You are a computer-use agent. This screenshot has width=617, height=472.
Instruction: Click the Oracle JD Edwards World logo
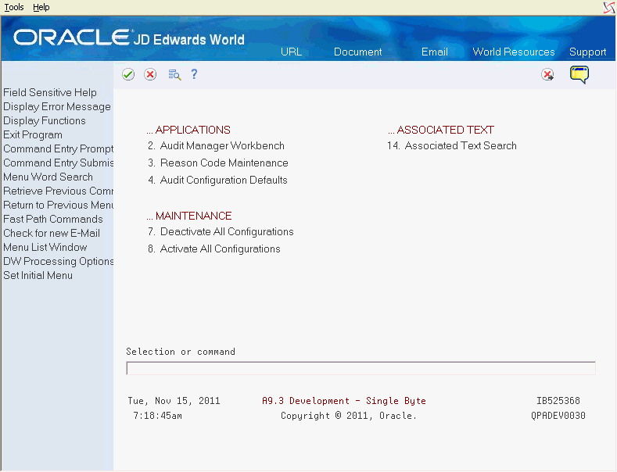click(129, 38)
